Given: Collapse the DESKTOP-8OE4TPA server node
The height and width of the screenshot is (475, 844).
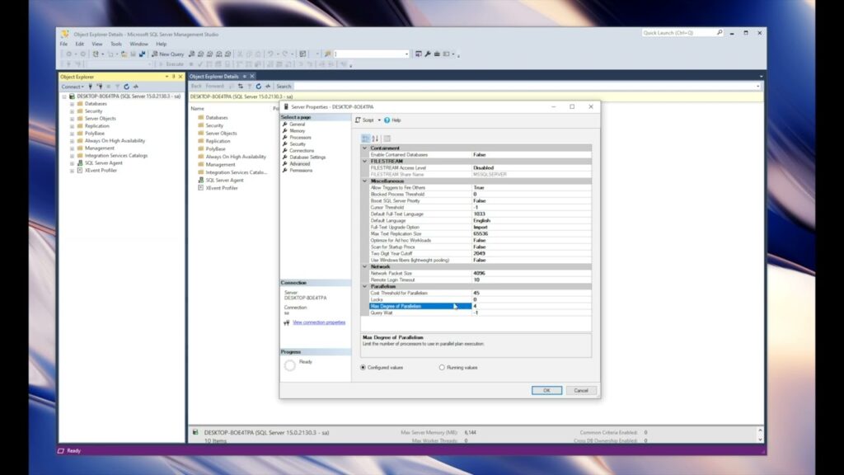Looking at the screenshot, I should [64, 96].
